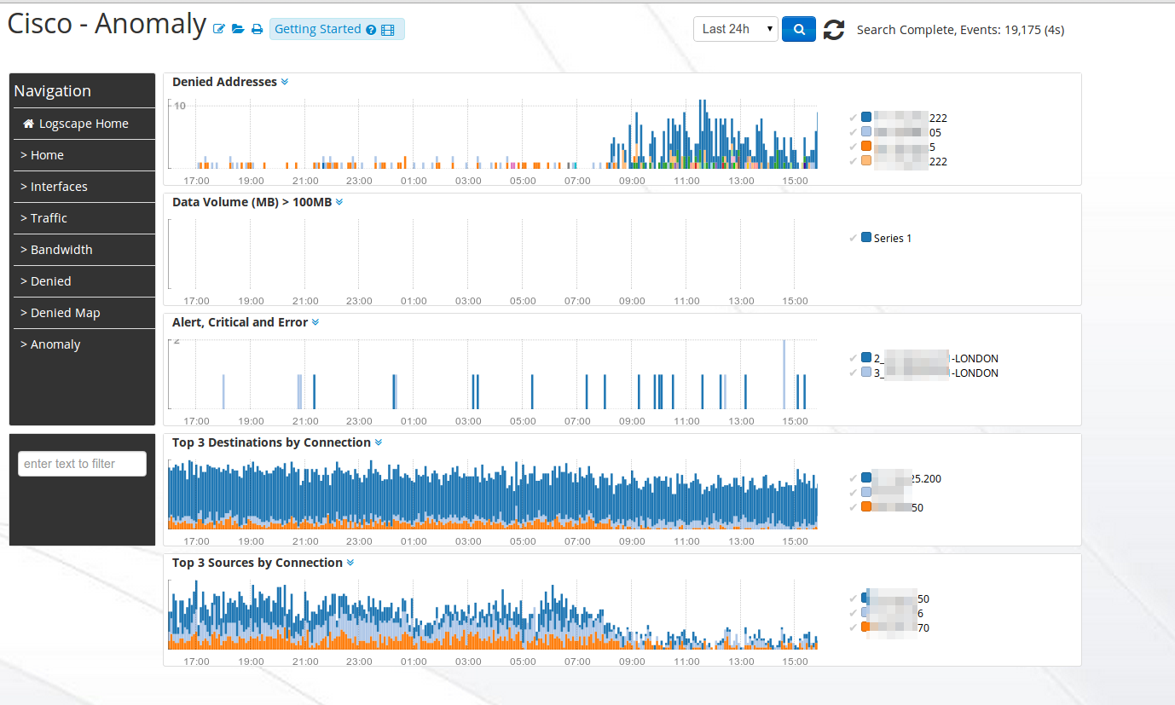Click the Getting Started link
This screenshot has width=1175, height=705.
point(317,30)
